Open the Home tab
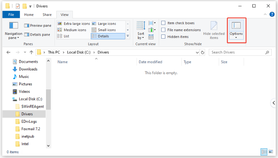This screenshot has height=158, width=278. (29, 15)
